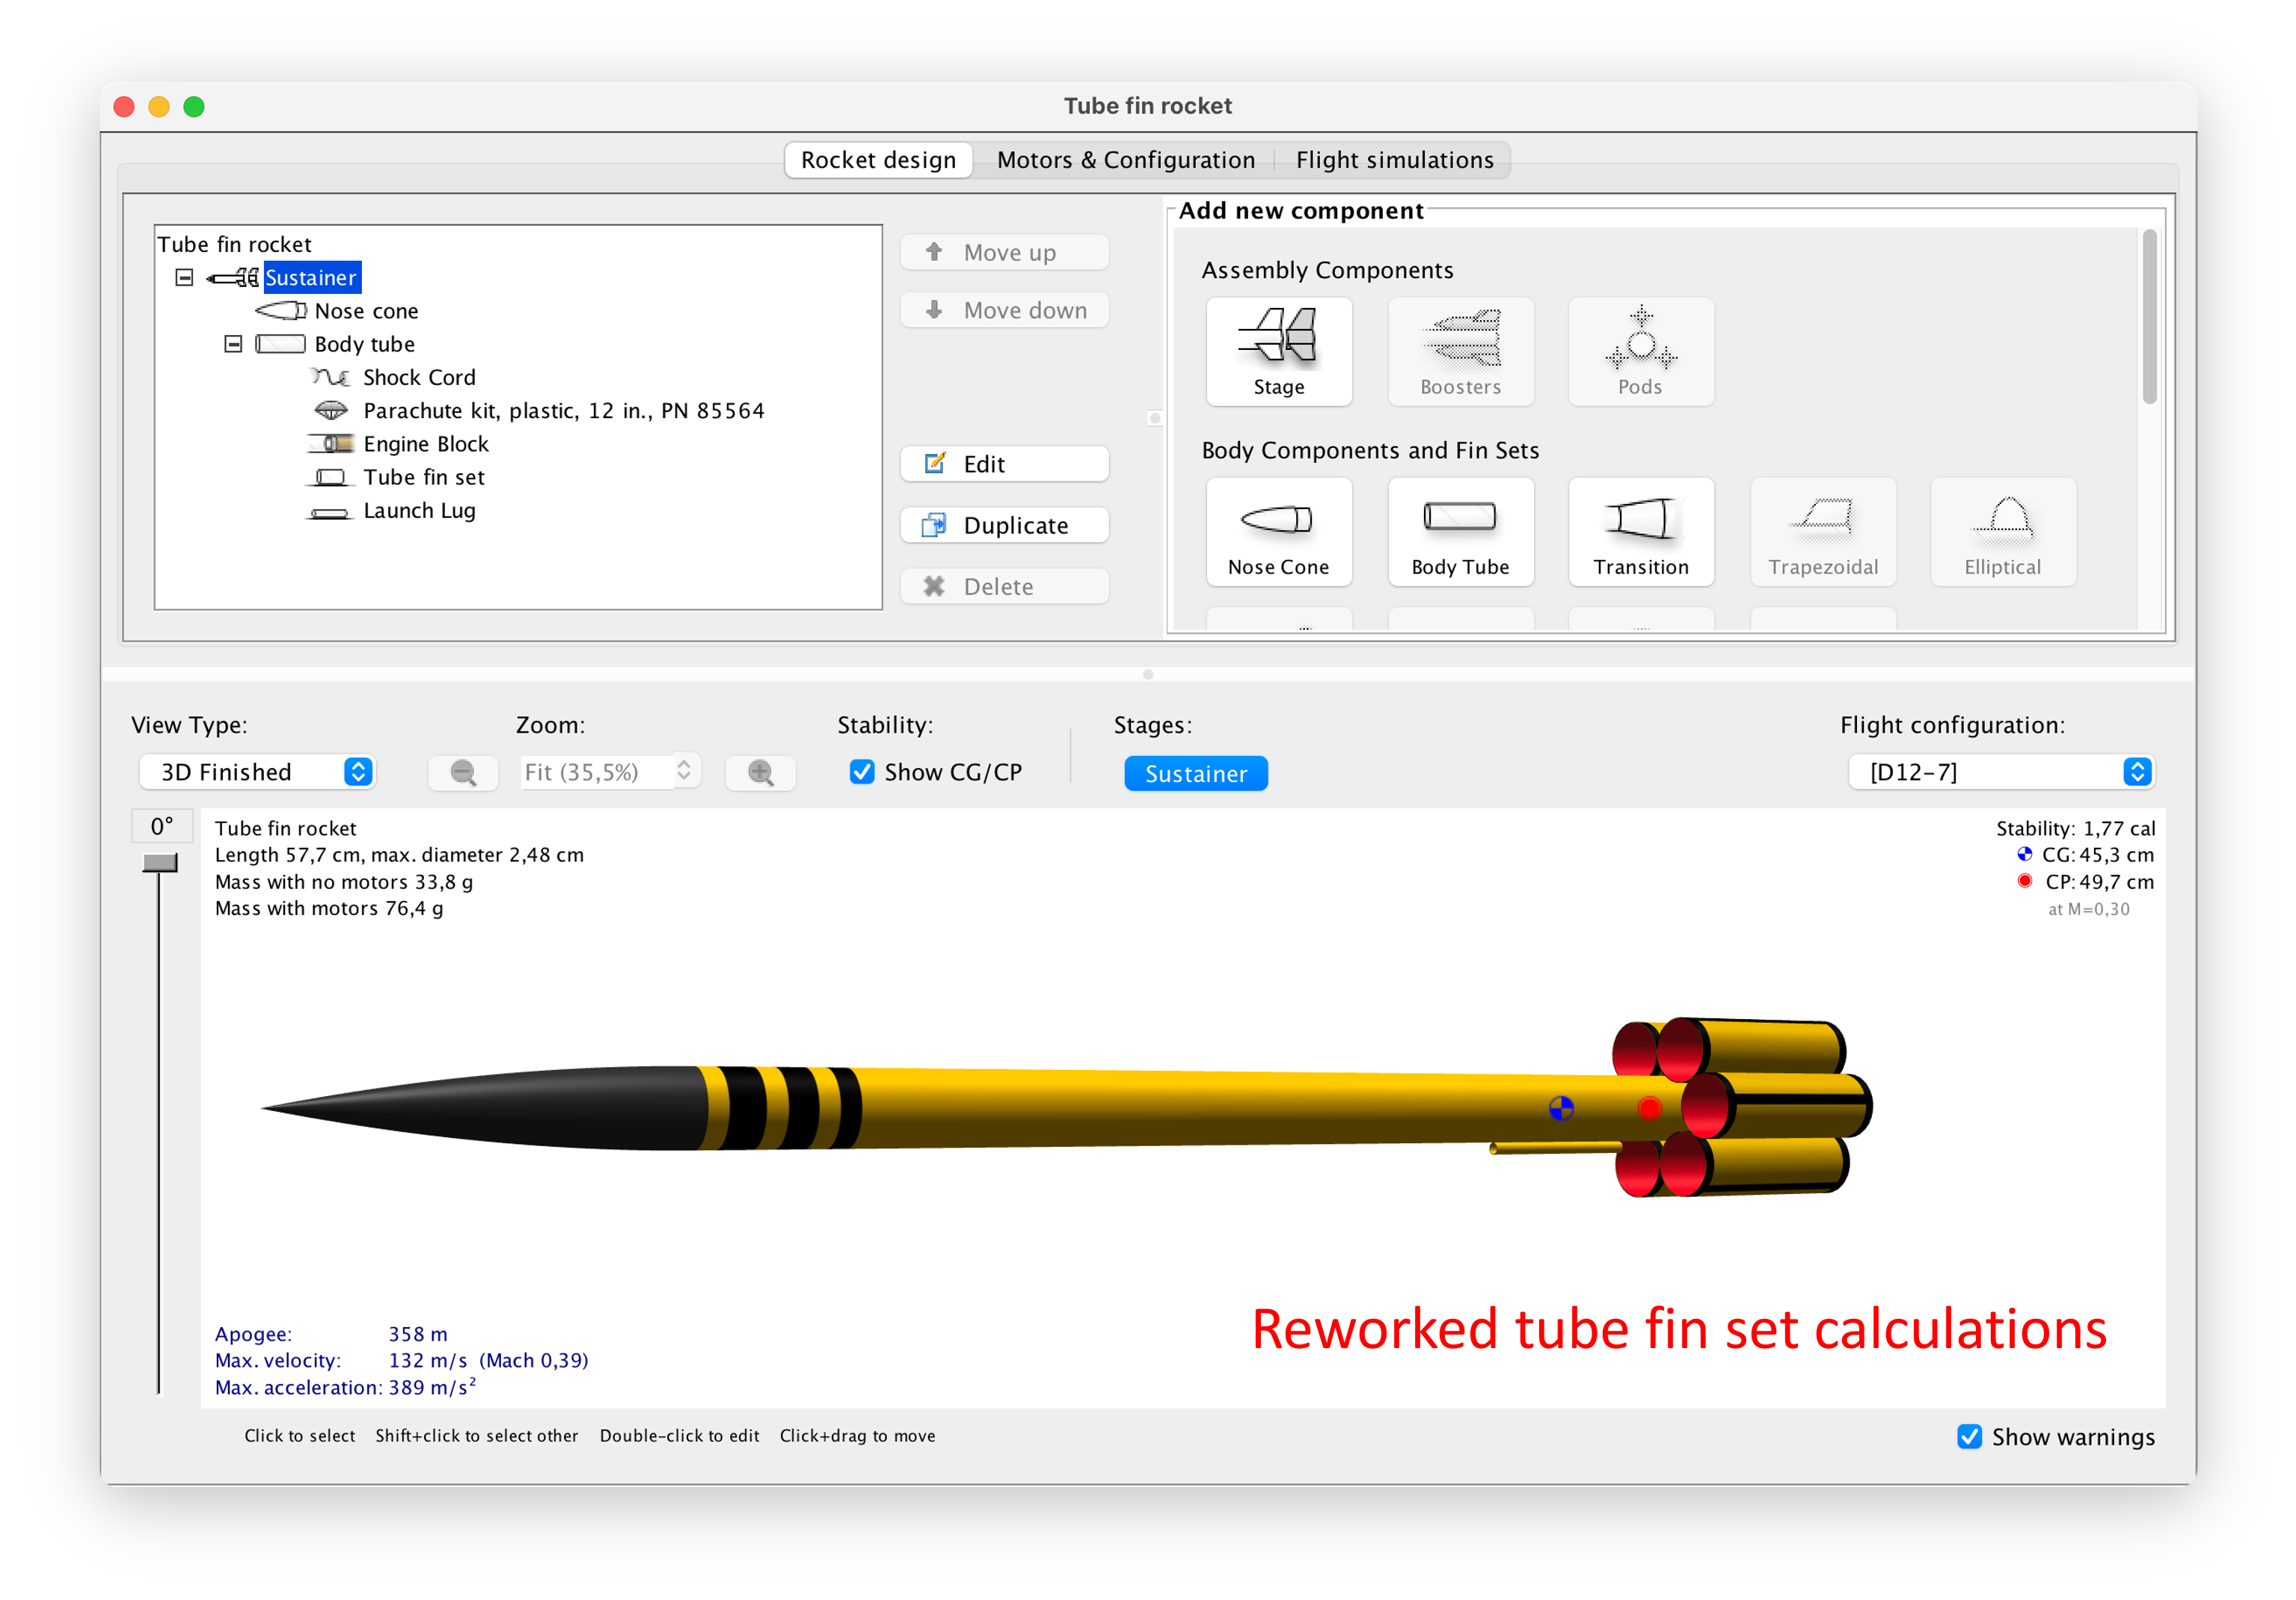The width and height of the screenshot is (2296, 1600).
Task: Add a Nose Cone component
Action: 1278,531
